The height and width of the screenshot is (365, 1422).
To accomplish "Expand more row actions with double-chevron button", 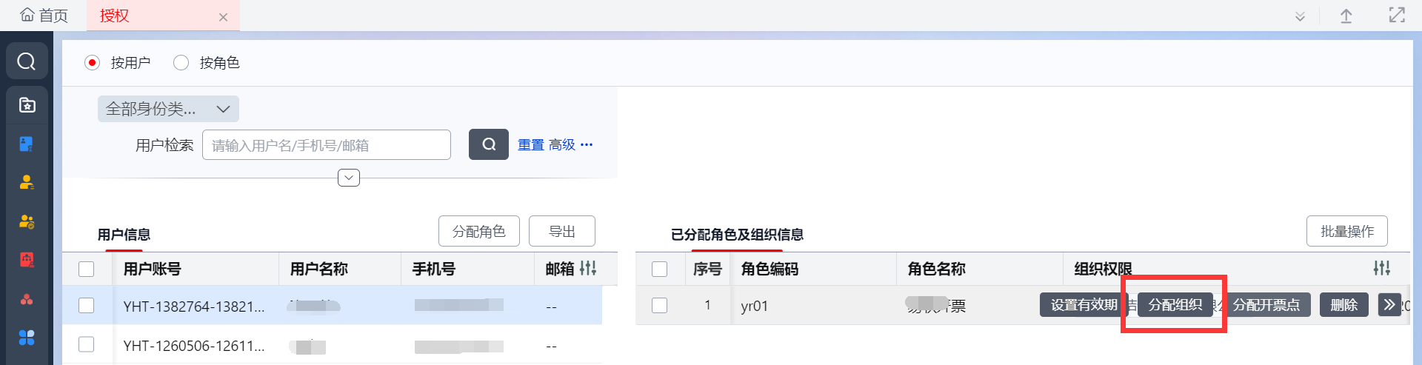I will [1389, 305].
